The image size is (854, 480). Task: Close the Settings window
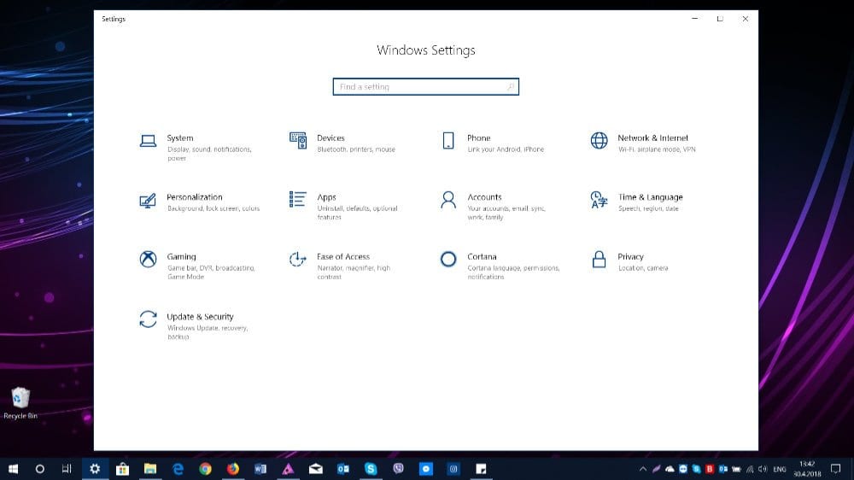point(745,19)
